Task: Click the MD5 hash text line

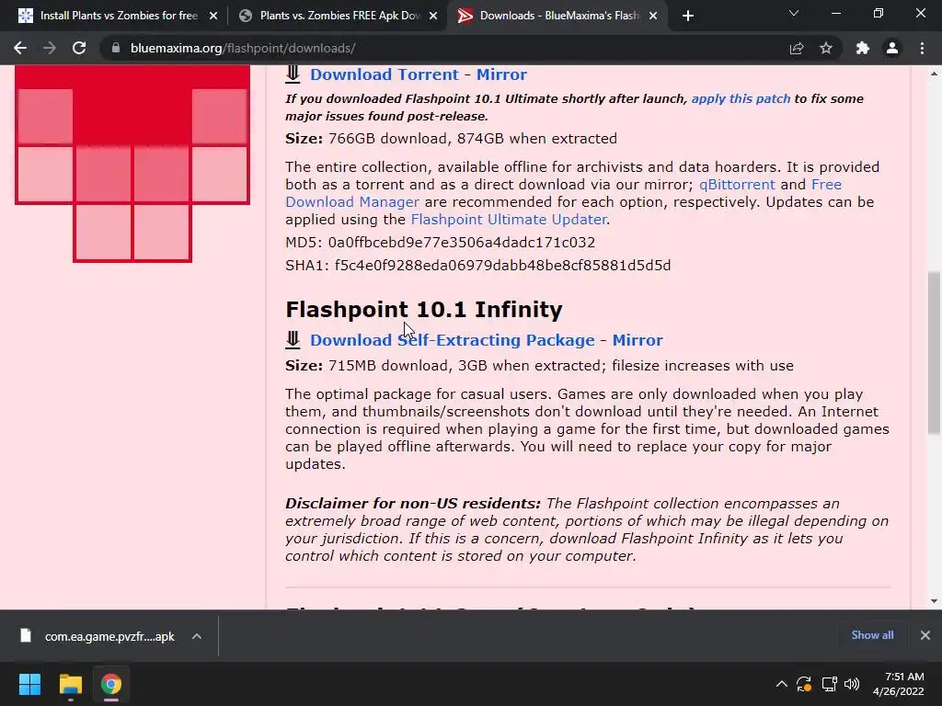Action: [441, 242]
